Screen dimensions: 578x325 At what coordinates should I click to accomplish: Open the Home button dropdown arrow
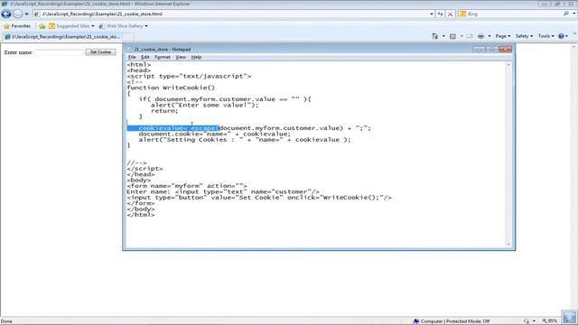[x=443, y=36]
